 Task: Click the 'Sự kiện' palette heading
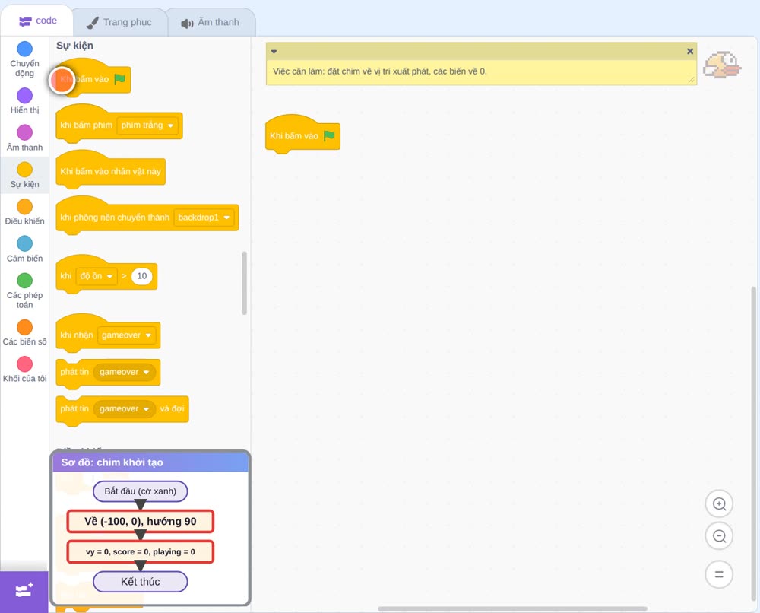coord(74,46)
